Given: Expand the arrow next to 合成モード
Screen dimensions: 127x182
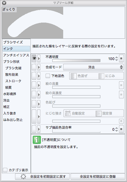Looking at the screenshot, I should (x=39, y=67).
